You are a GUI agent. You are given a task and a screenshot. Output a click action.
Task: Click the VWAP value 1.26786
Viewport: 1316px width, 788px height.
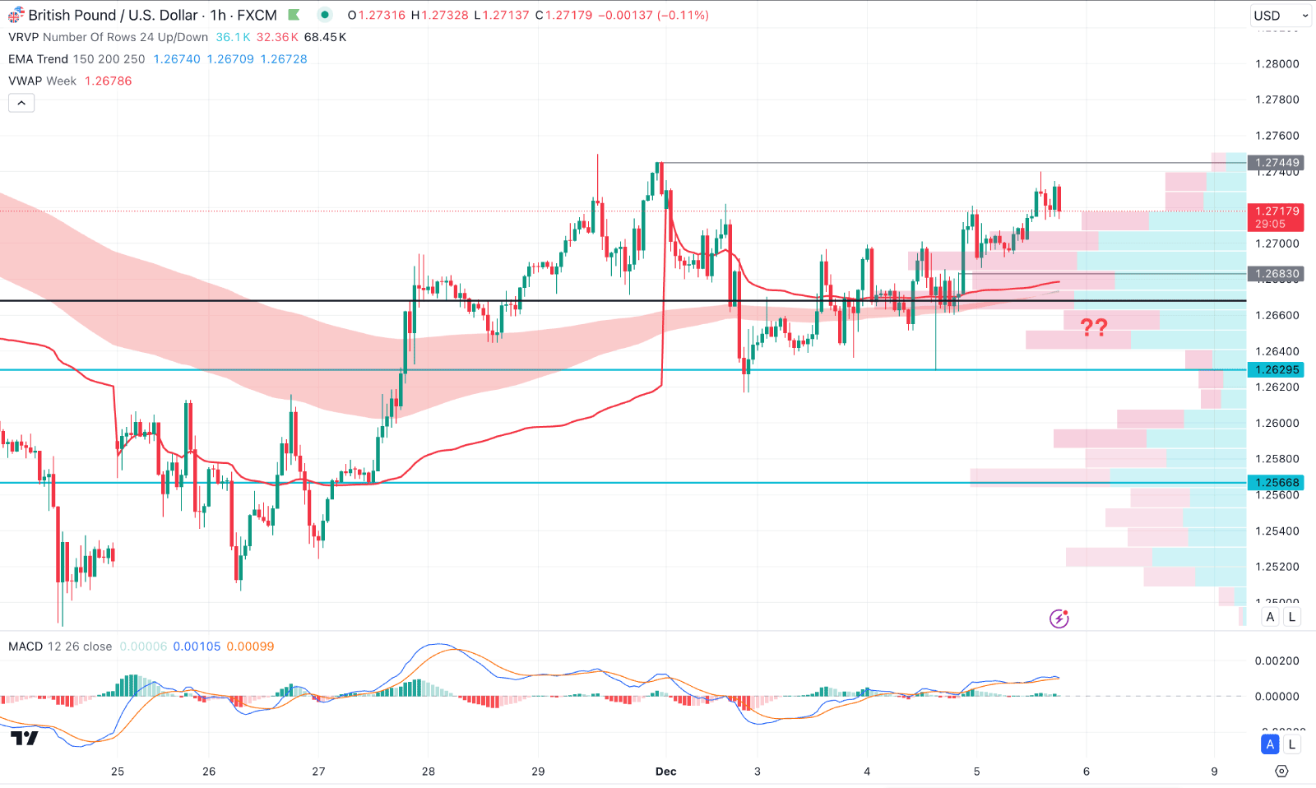coord(109,81)
